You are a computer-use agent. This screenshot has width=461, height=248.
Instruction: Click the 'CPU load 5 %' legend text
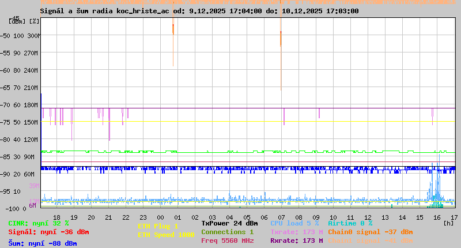pos(294,223)
